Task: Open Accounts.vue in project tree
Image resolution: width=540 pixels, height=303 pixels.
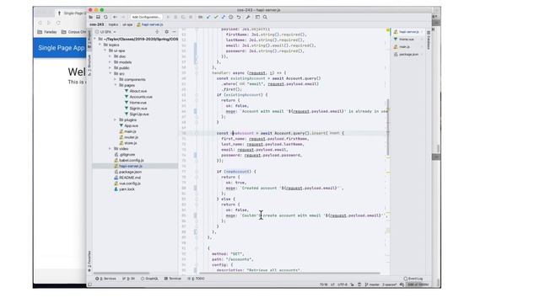Action: pyautogui.click(x=138, y=97)
